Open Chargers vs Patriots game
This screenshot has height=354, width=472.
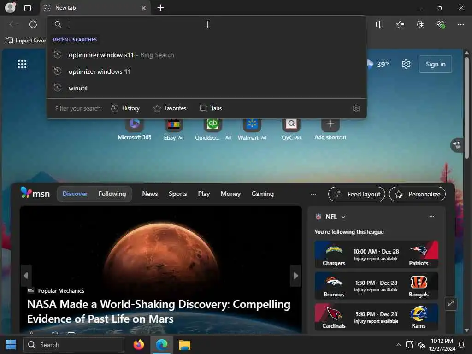coord(376,254)
